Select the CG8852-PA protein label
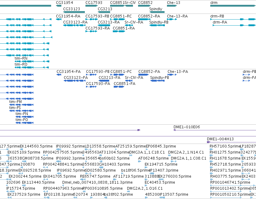Viewport: 256px width, 199px height. pos(149,72)
